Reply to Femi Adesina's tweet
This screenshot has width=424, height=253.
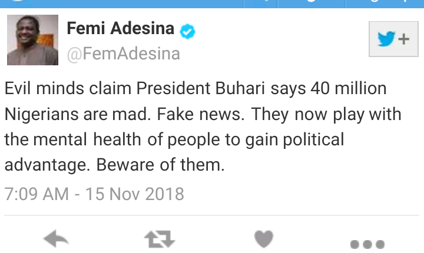[x=57, y=239]
